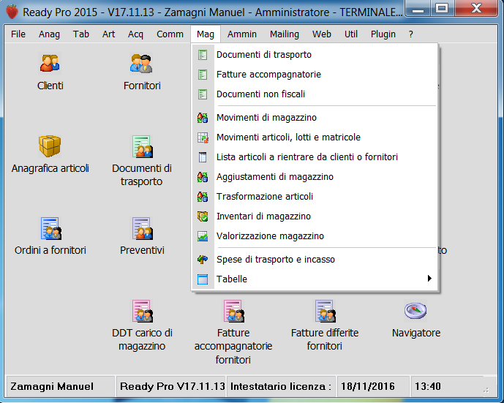Open the Preventivi desktop icon

pos(142,228)
